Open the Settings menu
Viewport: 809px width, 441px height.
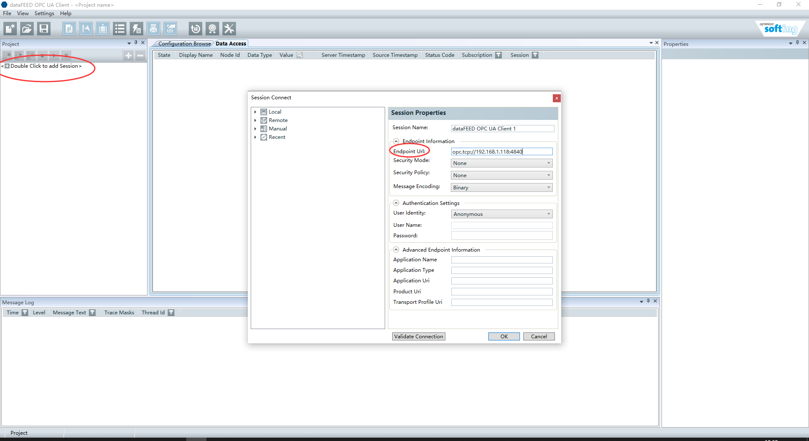click(44, 13)
